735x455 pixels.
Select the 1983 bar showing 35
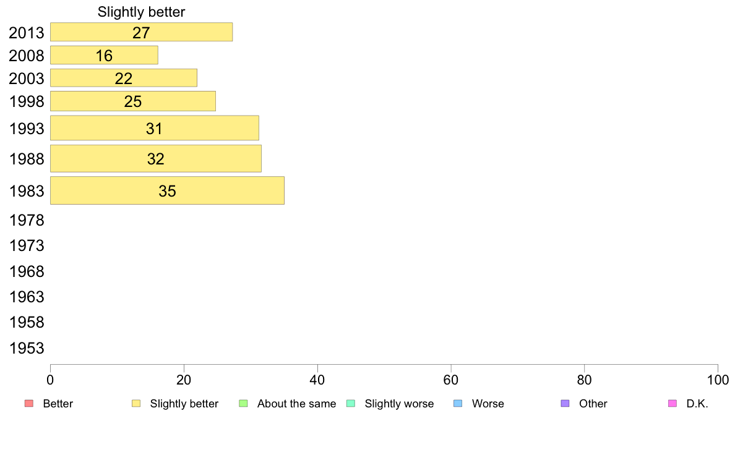coord(167,190)
